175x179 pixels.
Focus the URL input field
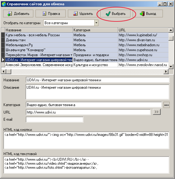pos(88,112)
